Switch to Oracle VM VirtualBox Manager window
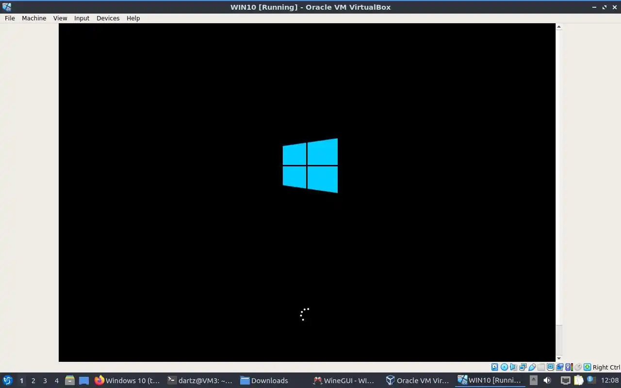The width and height of the screenshot is (621, 388). click(418, 380)
